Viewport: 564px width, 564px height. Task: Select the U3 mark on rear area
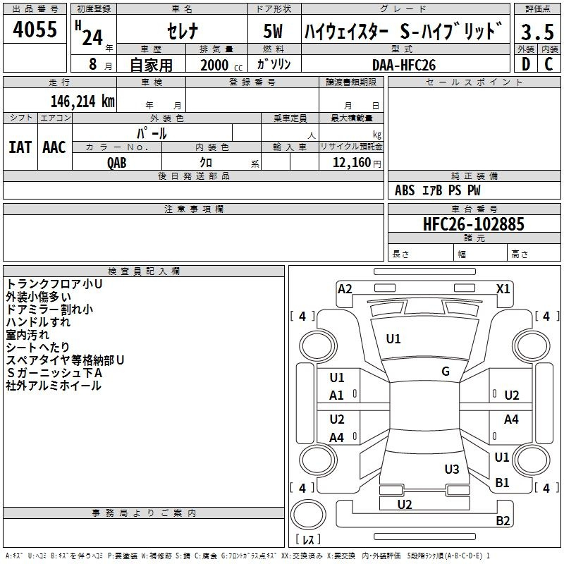[x=452, y=469]
